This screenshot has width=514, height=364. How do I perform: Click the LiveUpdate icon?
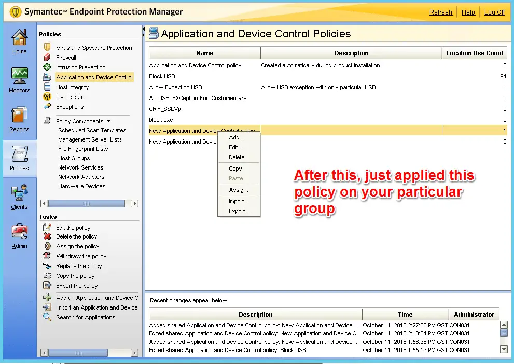47,96
